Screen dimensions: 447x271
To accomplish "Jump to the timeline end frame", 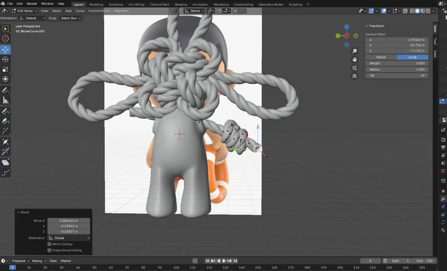I will pos(235,261).
